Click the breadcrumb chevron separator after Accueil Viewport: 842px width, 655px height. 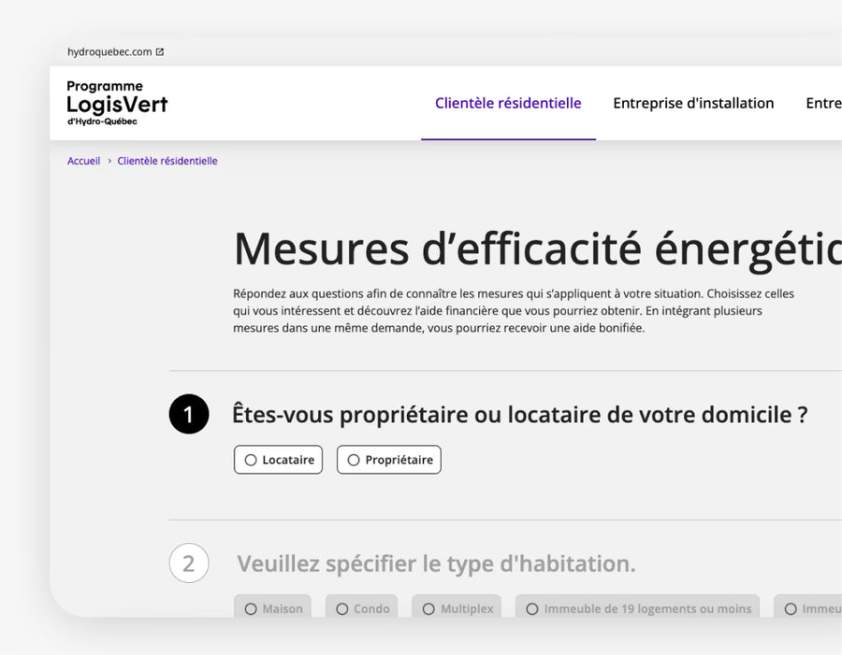[109, 161]
